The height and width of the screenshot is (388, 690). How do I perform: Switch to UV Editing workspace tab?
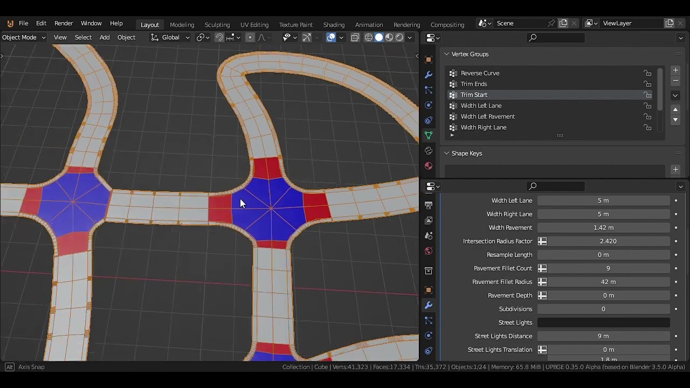pos(254,25)
